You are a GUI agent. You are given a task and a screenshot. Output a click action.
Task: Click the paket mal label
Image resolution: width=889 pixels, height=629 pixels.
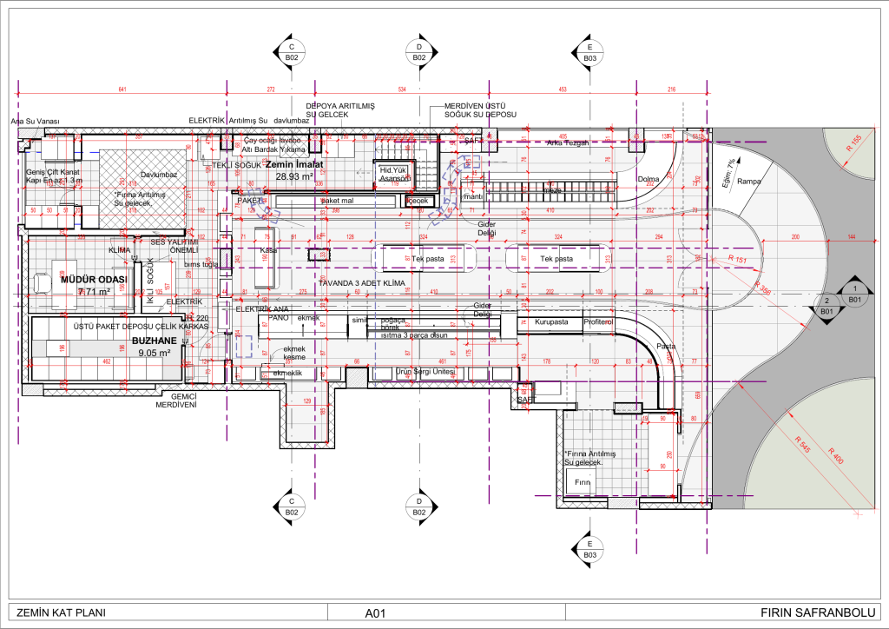338,201
